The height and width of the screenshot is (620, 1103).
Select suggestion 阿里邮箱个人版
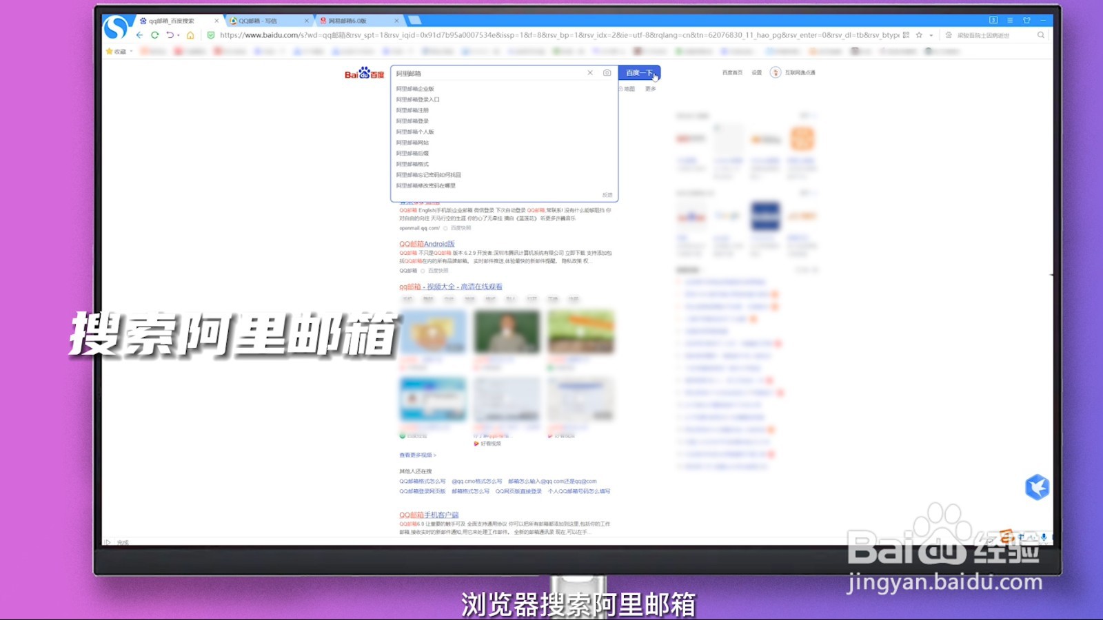click(415, 132)
